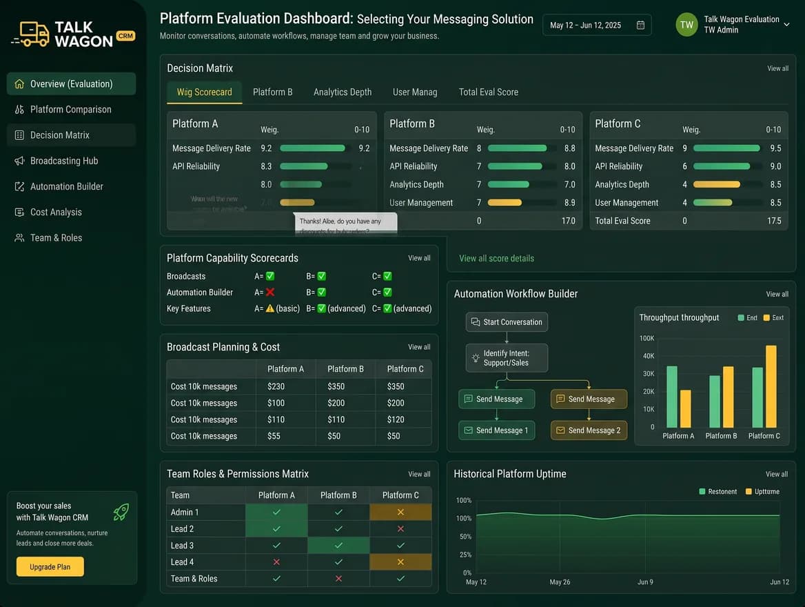The image size is (805, 607).
Task: Click View all in Historical Platform Uptime
Action: [776, 474]
